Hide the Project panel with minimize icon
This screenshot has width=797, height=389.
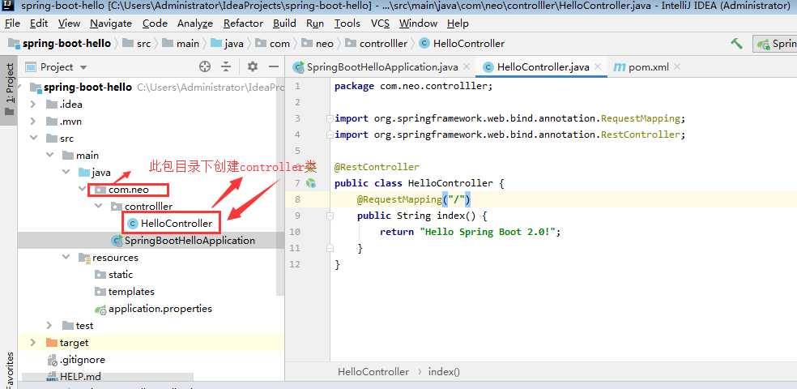(x=274, y=66)
